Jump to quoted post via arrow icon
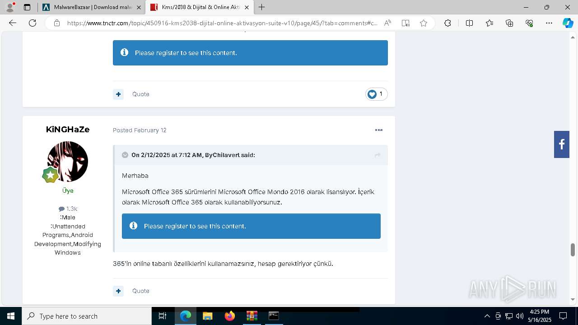The image size is (578, 325). (378, 155)
